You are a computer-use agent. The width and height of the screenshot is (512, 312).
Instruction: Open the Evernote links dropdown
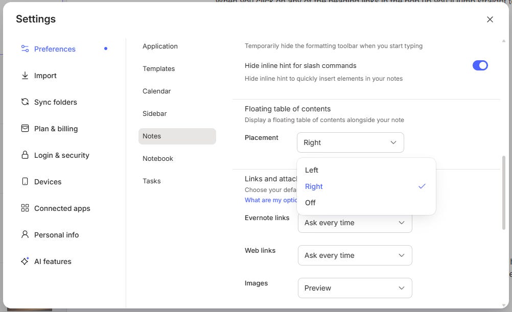point(355,223)
